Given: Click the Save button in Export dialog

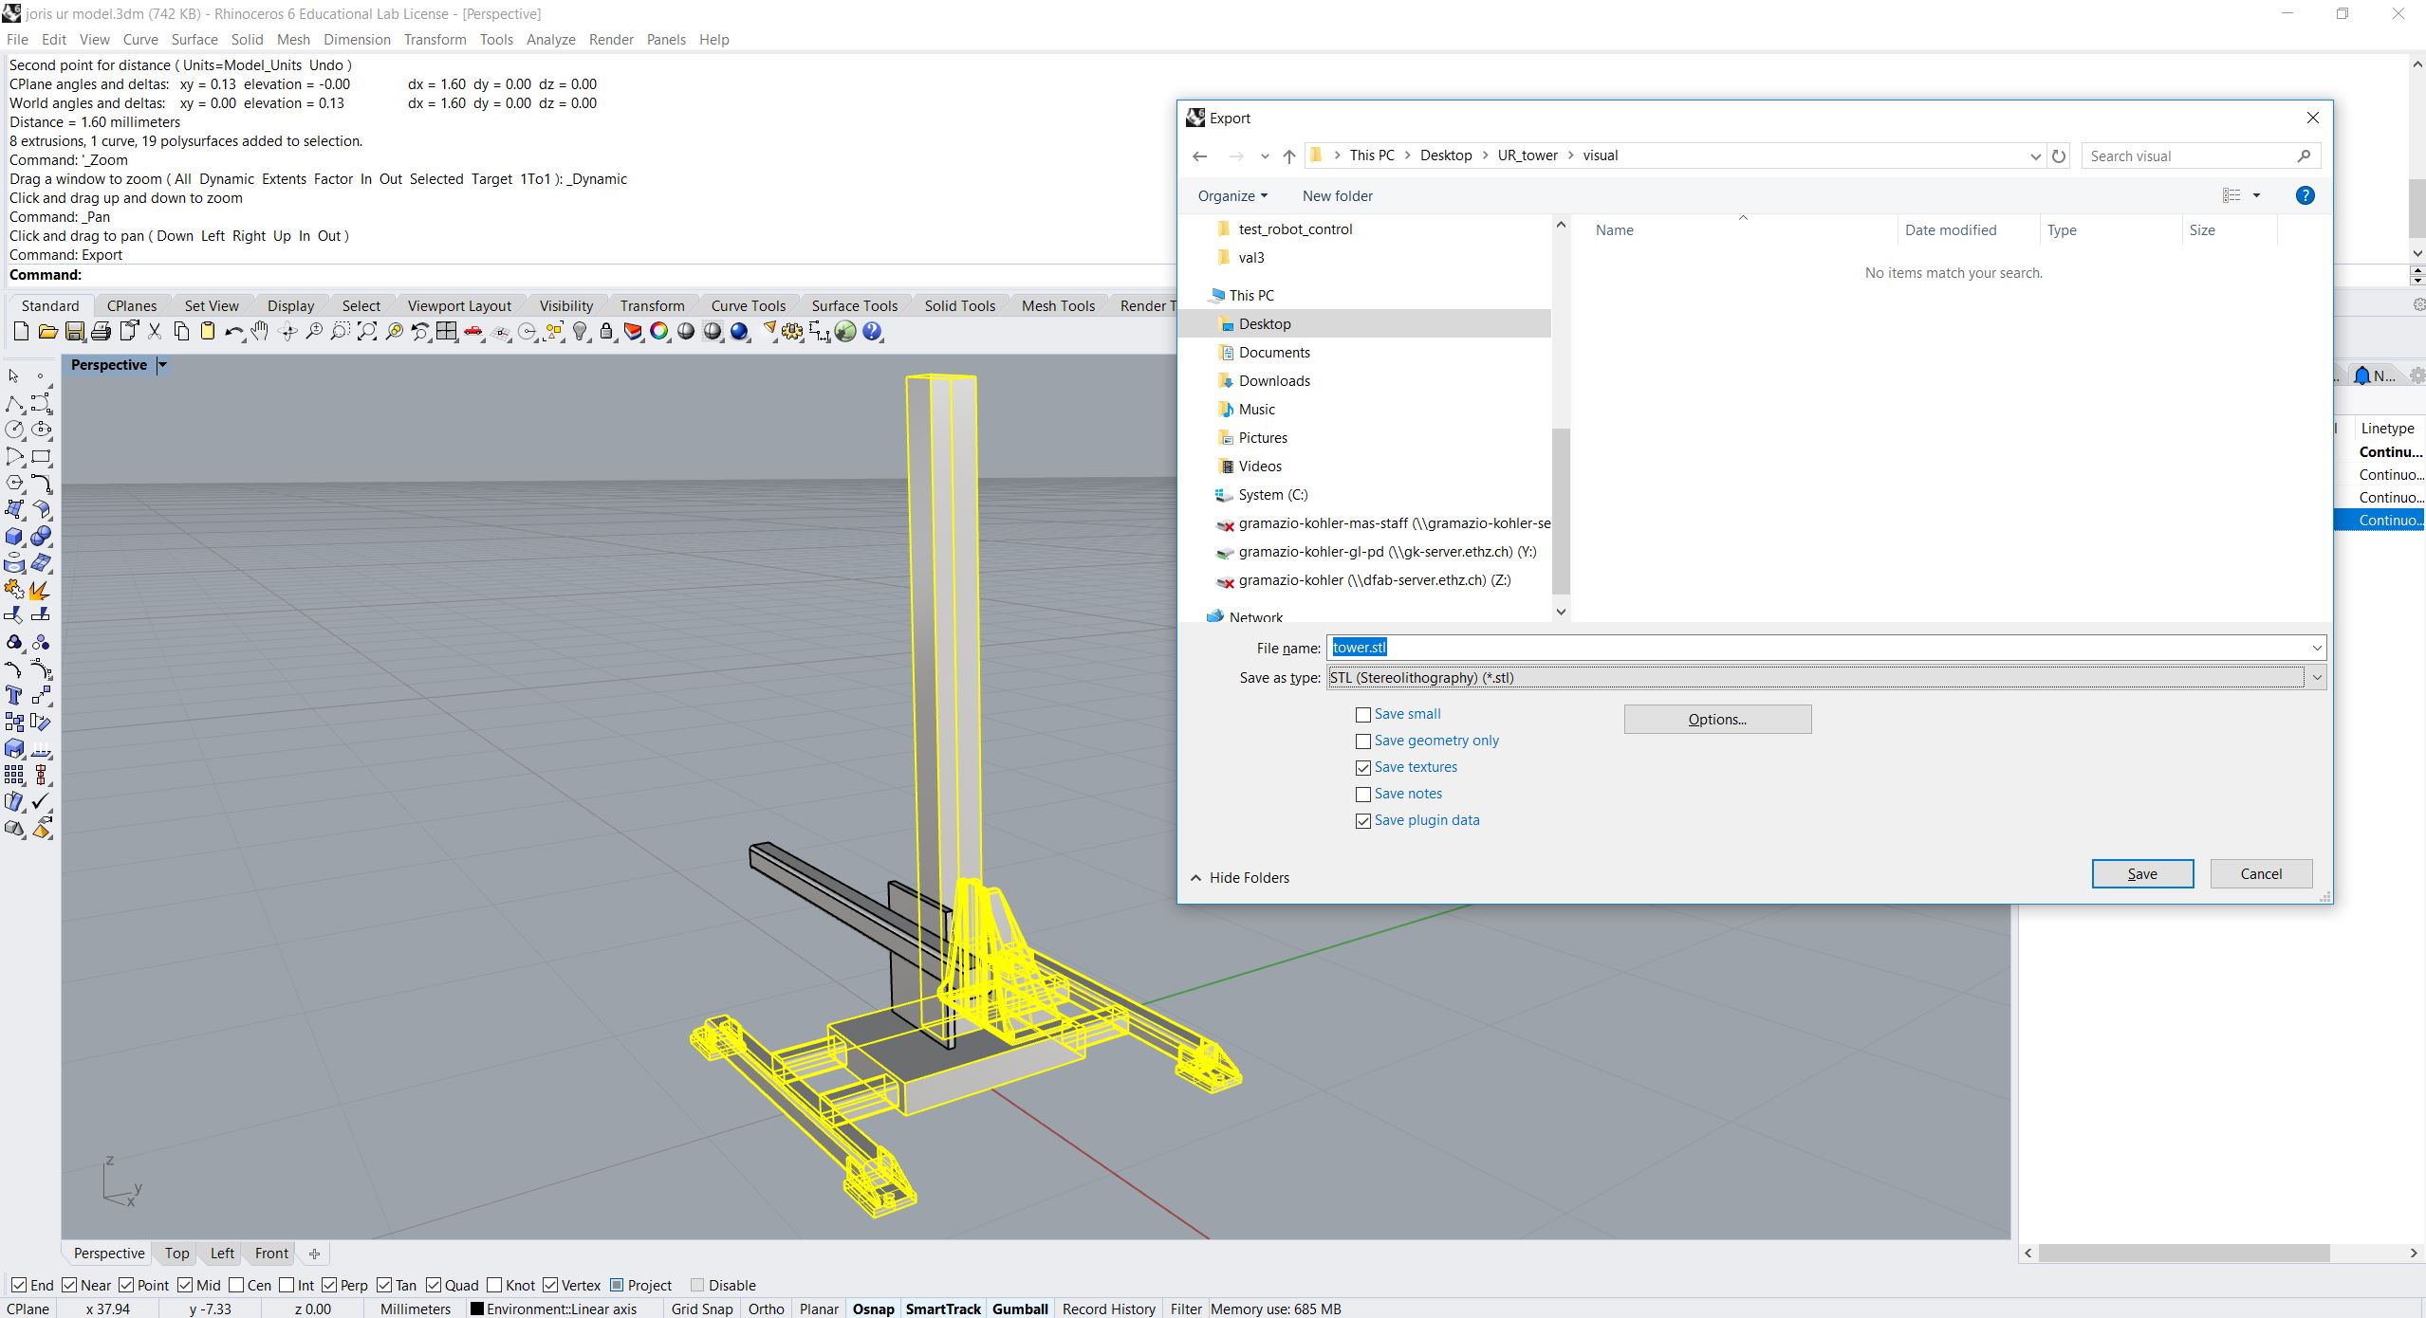Looking at the screenshot, I should [2141, 873].
